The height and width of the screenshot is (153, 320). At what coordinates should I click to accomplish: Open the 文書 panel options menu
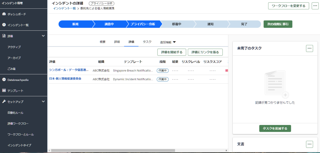pos(309,144)
